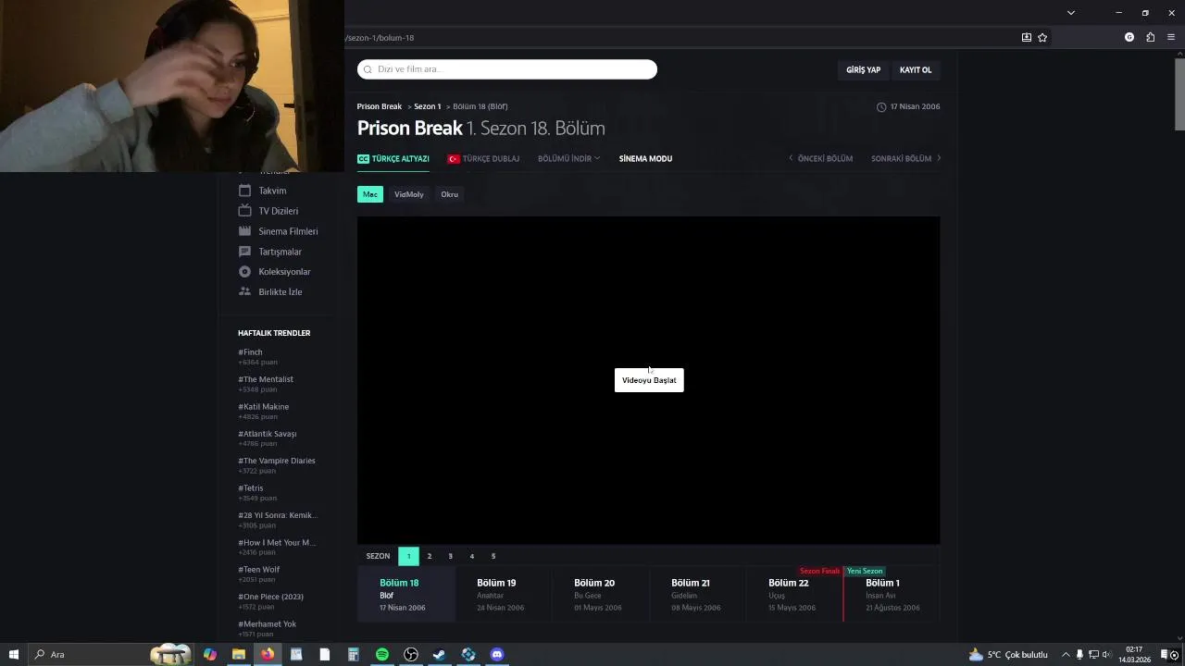Screen dimensions: 1185x666
Task: Click the Kayıt Ol button
Action: coord(916,70)
